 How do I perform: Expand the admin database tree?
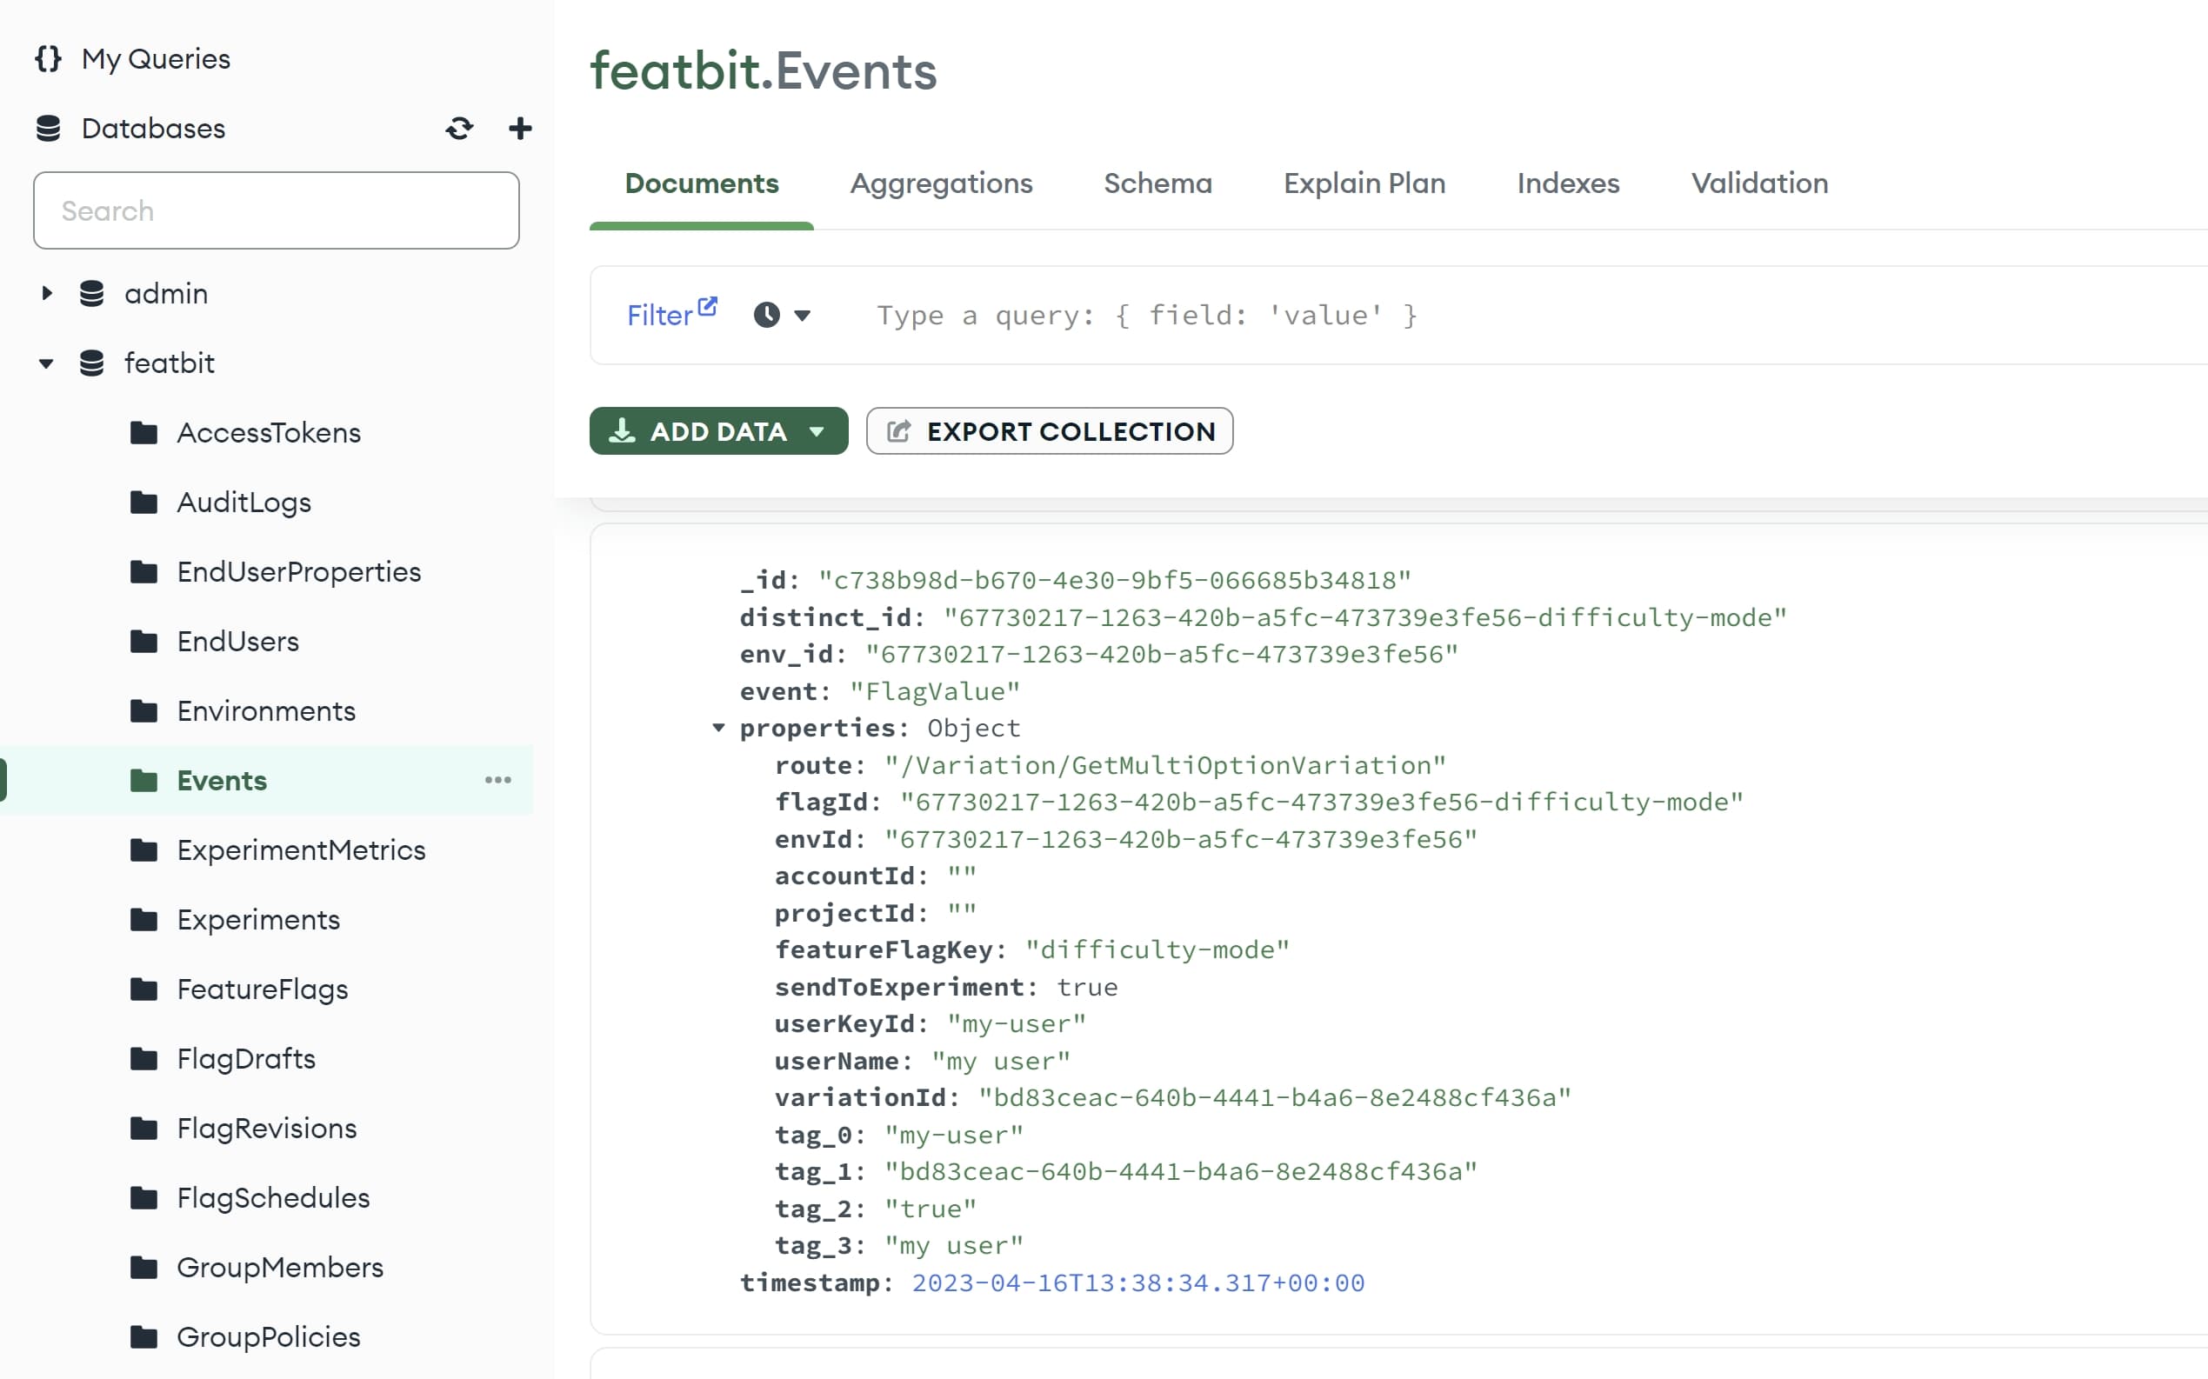point(46,294)
